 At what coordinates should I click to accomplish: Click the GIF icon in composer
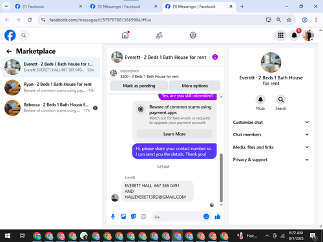[143, 216]
